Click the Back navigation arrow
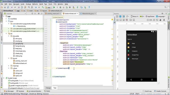170x95 pixels. tap(36, 7)
